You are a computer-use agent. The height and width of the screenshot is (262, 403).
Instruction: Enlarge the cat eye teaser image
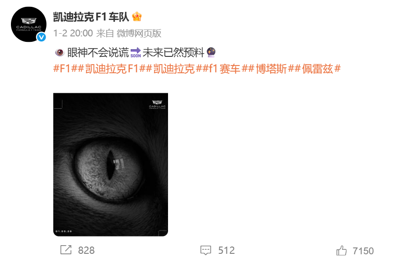pos(111,165)
